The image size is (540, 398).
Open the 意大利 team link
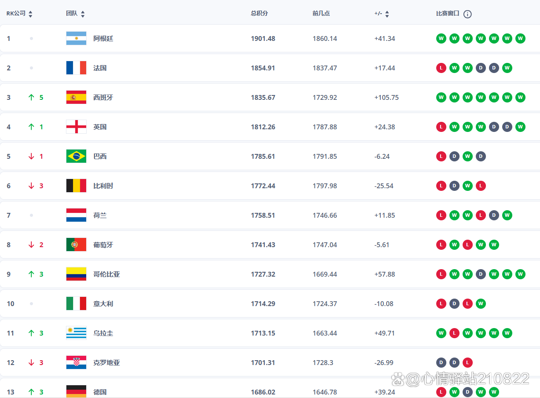pos(103,304)
